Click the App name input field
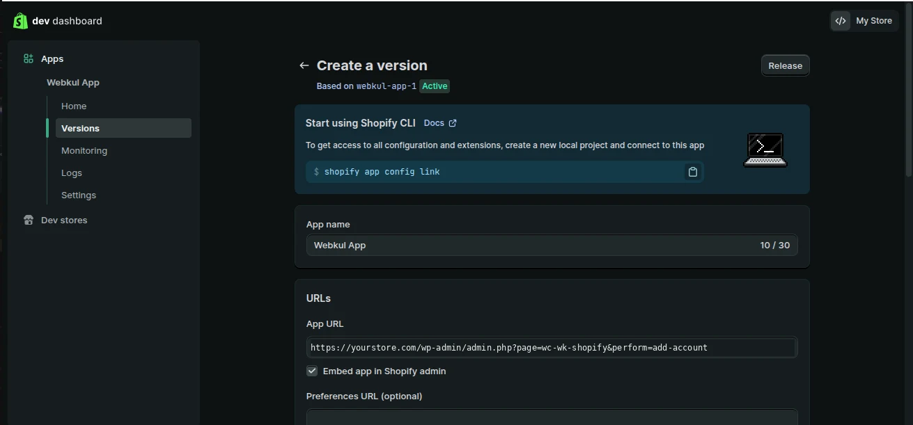Screen dimensions: 913x425 [x=552, y=246]
